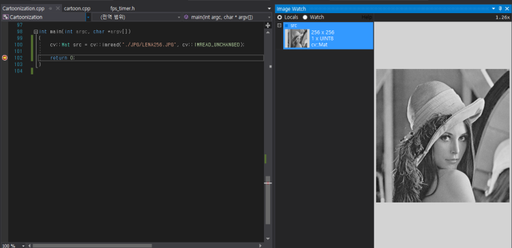Toggle auto-hide pin on Image Watch panel

coord(500,9)
